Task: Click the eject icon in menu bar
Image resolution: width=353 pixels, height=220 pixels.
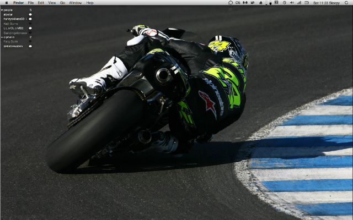Action: coord(261,3)
